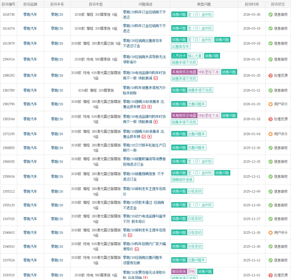Click the video icon in complaint 1530519

(145, 277)
